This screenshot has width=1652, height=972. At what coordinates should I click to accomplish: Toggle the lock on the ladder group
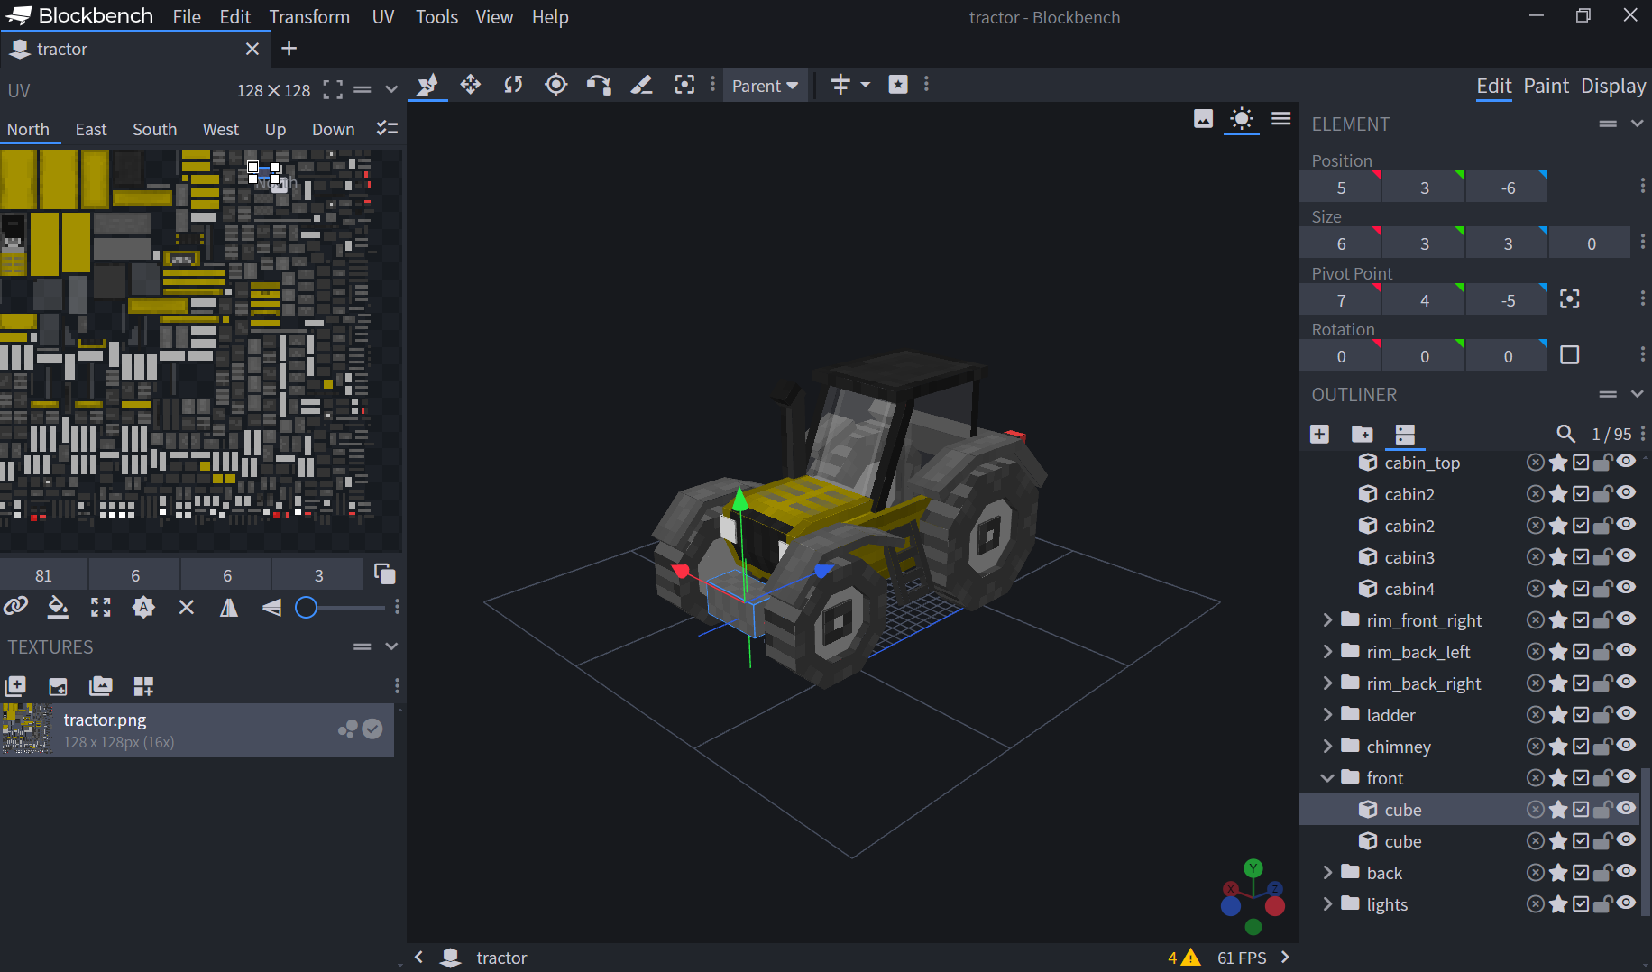(1603, 715)
